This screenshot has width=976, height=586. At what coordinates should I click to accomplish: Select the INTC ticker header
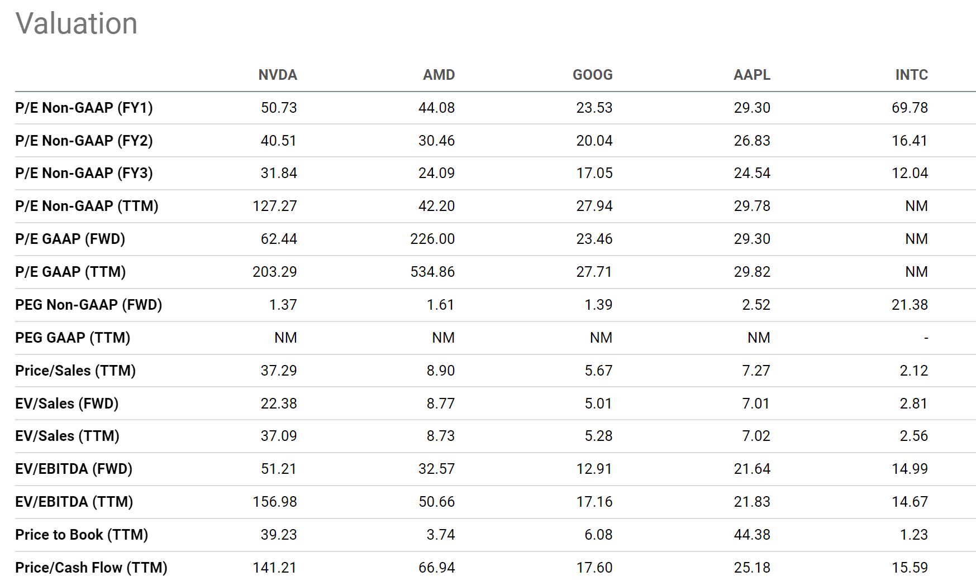[911, 75]
